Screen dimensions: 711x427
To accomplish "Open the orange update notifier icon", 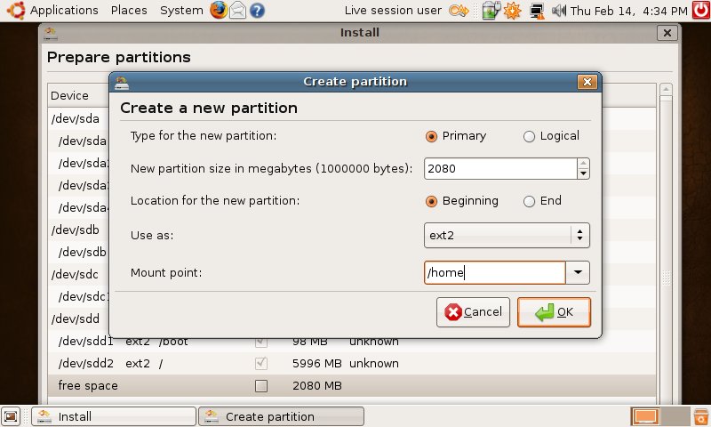I will tap(513, 10).
